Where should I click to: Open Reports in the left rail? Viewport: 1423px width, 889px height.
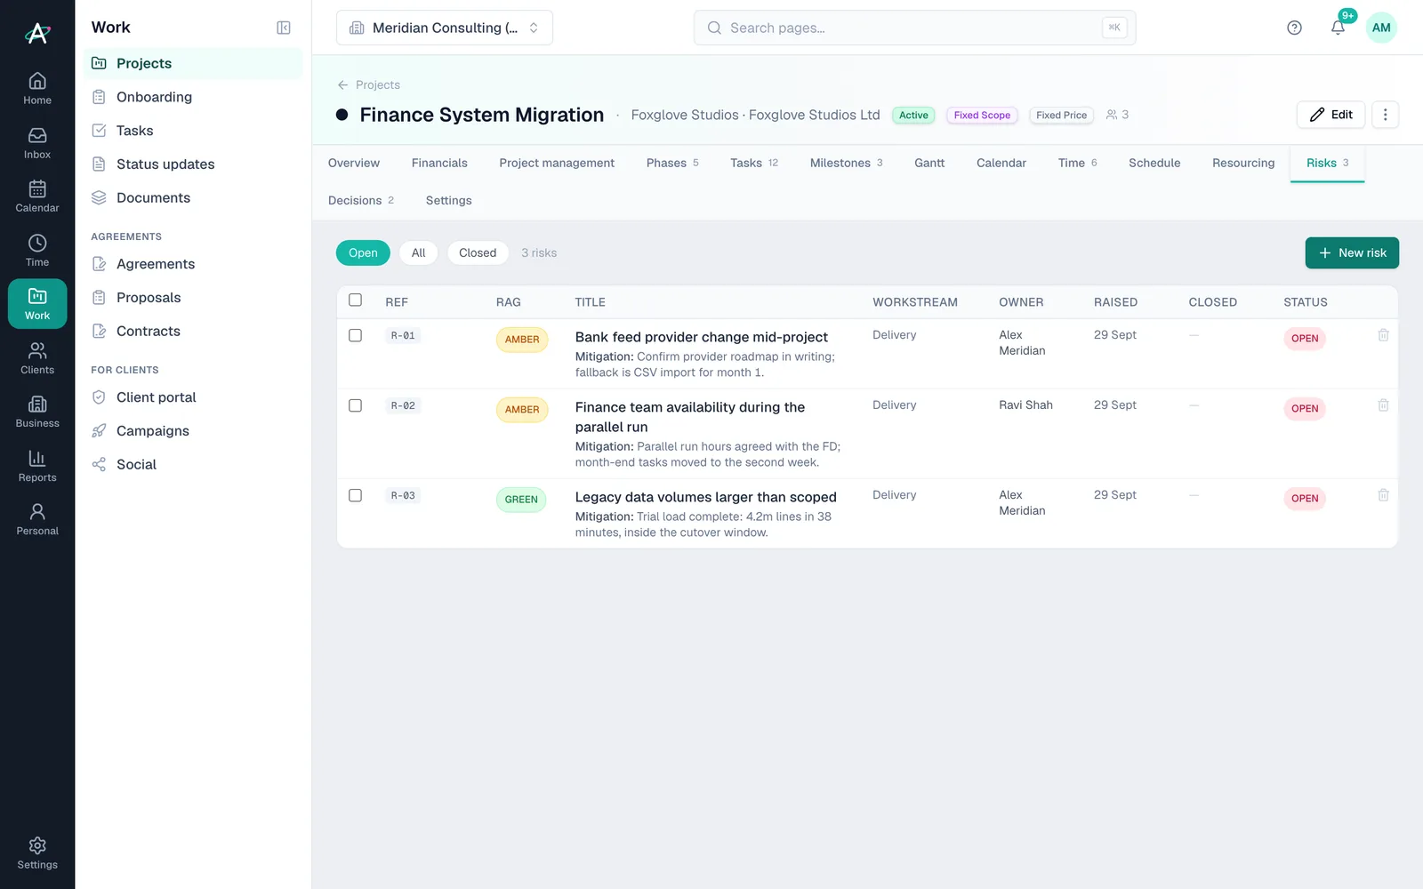(37, 466)
